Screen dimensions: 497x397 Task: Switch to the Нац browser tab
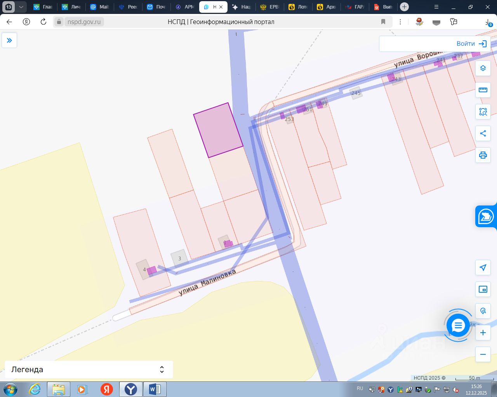[x=242, y=7]
